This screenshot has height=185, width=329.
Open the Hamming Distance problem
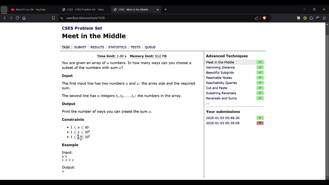click(220, 67)
